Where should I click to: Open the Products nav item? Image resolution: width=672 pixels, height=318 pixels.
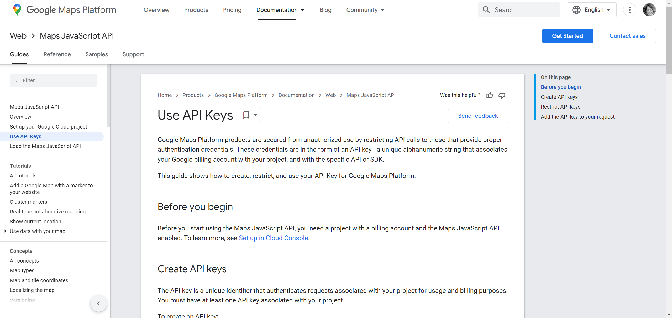196,10
